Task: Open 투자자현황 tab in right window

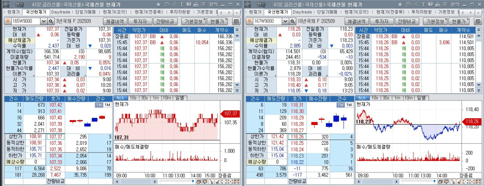Action: click(x=422, y=13)
